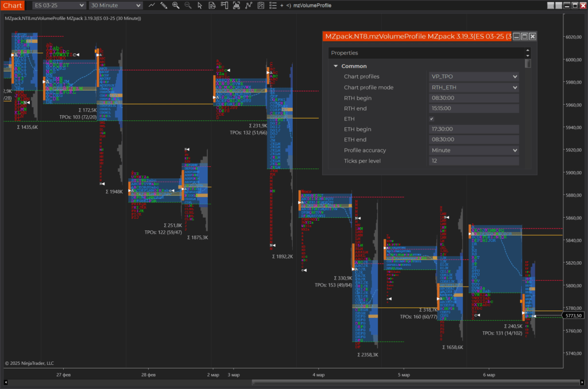588x389 pixels.
Task: Select the cursor pointer tool
Action: [200, 5]
